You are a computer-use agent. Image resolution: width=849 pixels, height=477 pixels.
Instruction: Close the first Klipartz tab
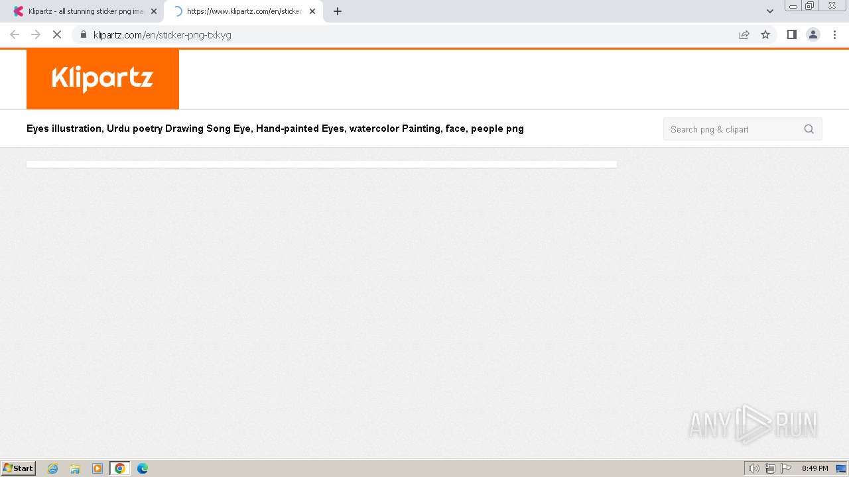154,11
